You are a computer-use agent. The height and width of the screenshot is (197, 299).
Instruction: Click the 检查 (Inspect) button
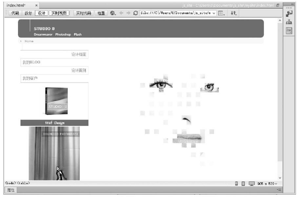click(x=101, y=13)
